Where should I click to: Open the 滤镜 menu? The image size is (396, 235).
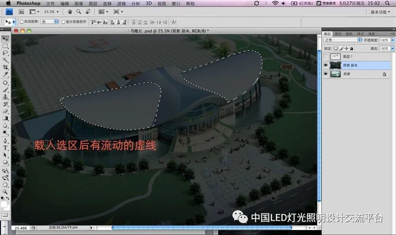click(x=121, y=4)
